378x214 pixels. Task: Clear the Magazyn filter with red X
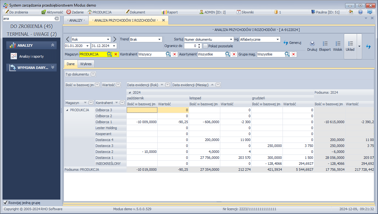pyautogui.click(x=115, y=54)
